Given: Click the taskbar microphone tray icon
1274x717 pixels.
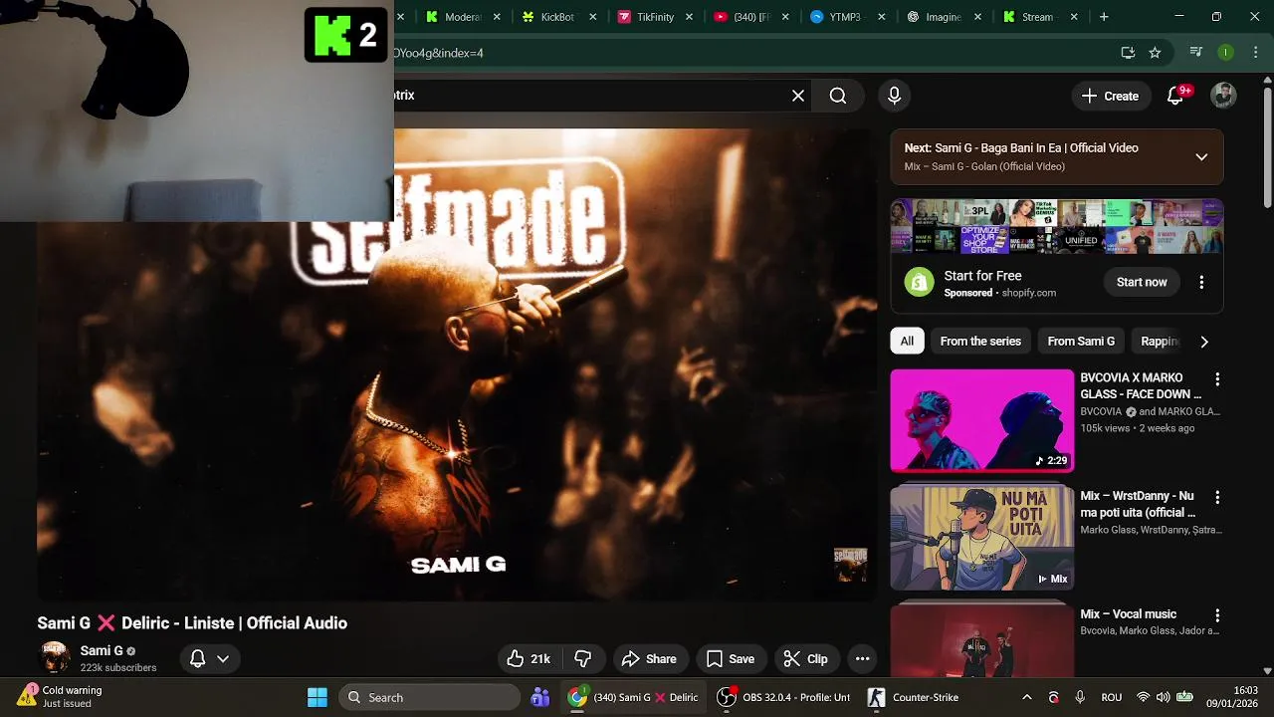Looking at the screenshot, I should [1080, 697].
